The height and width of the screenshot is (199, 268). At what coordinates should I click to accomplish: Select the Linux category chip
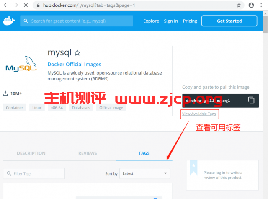pos(37,108)
